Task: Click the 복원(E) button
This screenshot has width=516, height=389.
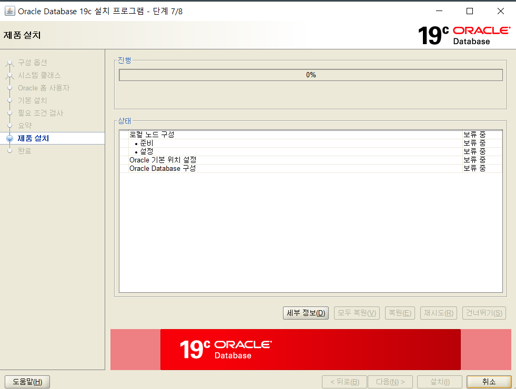Action: pos(400,313)
